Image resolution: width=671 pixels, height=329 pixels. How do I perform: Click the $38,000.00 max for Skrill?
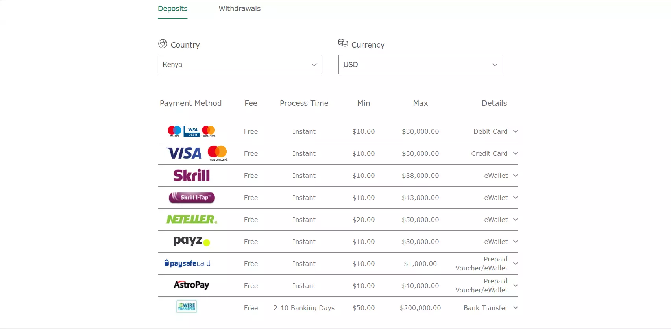click(420, 176)
